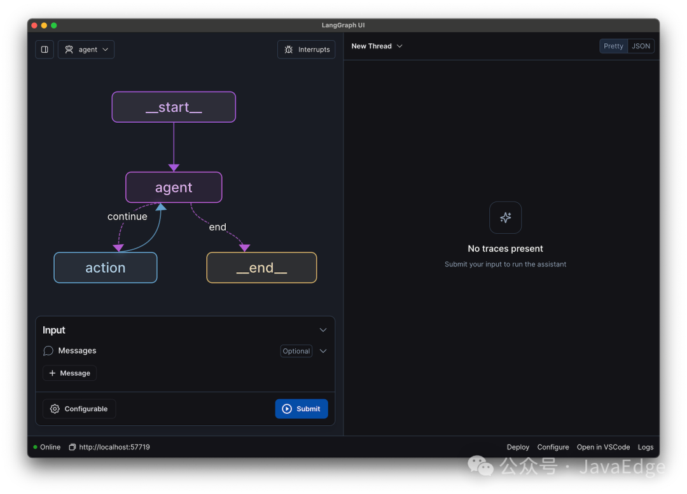Click the Optional badge for Messages
This screenshot has height=494, width=687.
pyautogui.click(x=296, y=351)
